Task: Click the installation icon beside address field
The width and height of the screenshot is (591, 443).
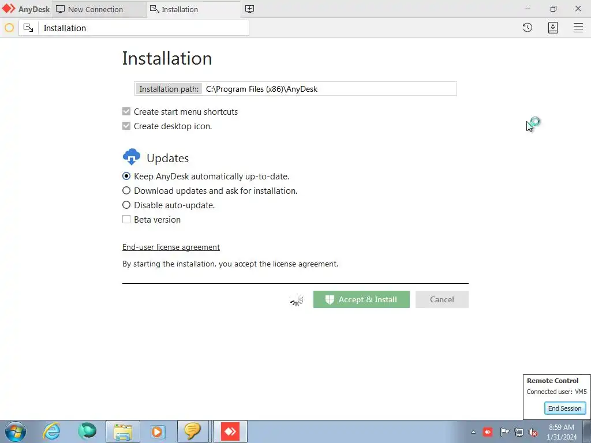Action: [x=28, y=28]
